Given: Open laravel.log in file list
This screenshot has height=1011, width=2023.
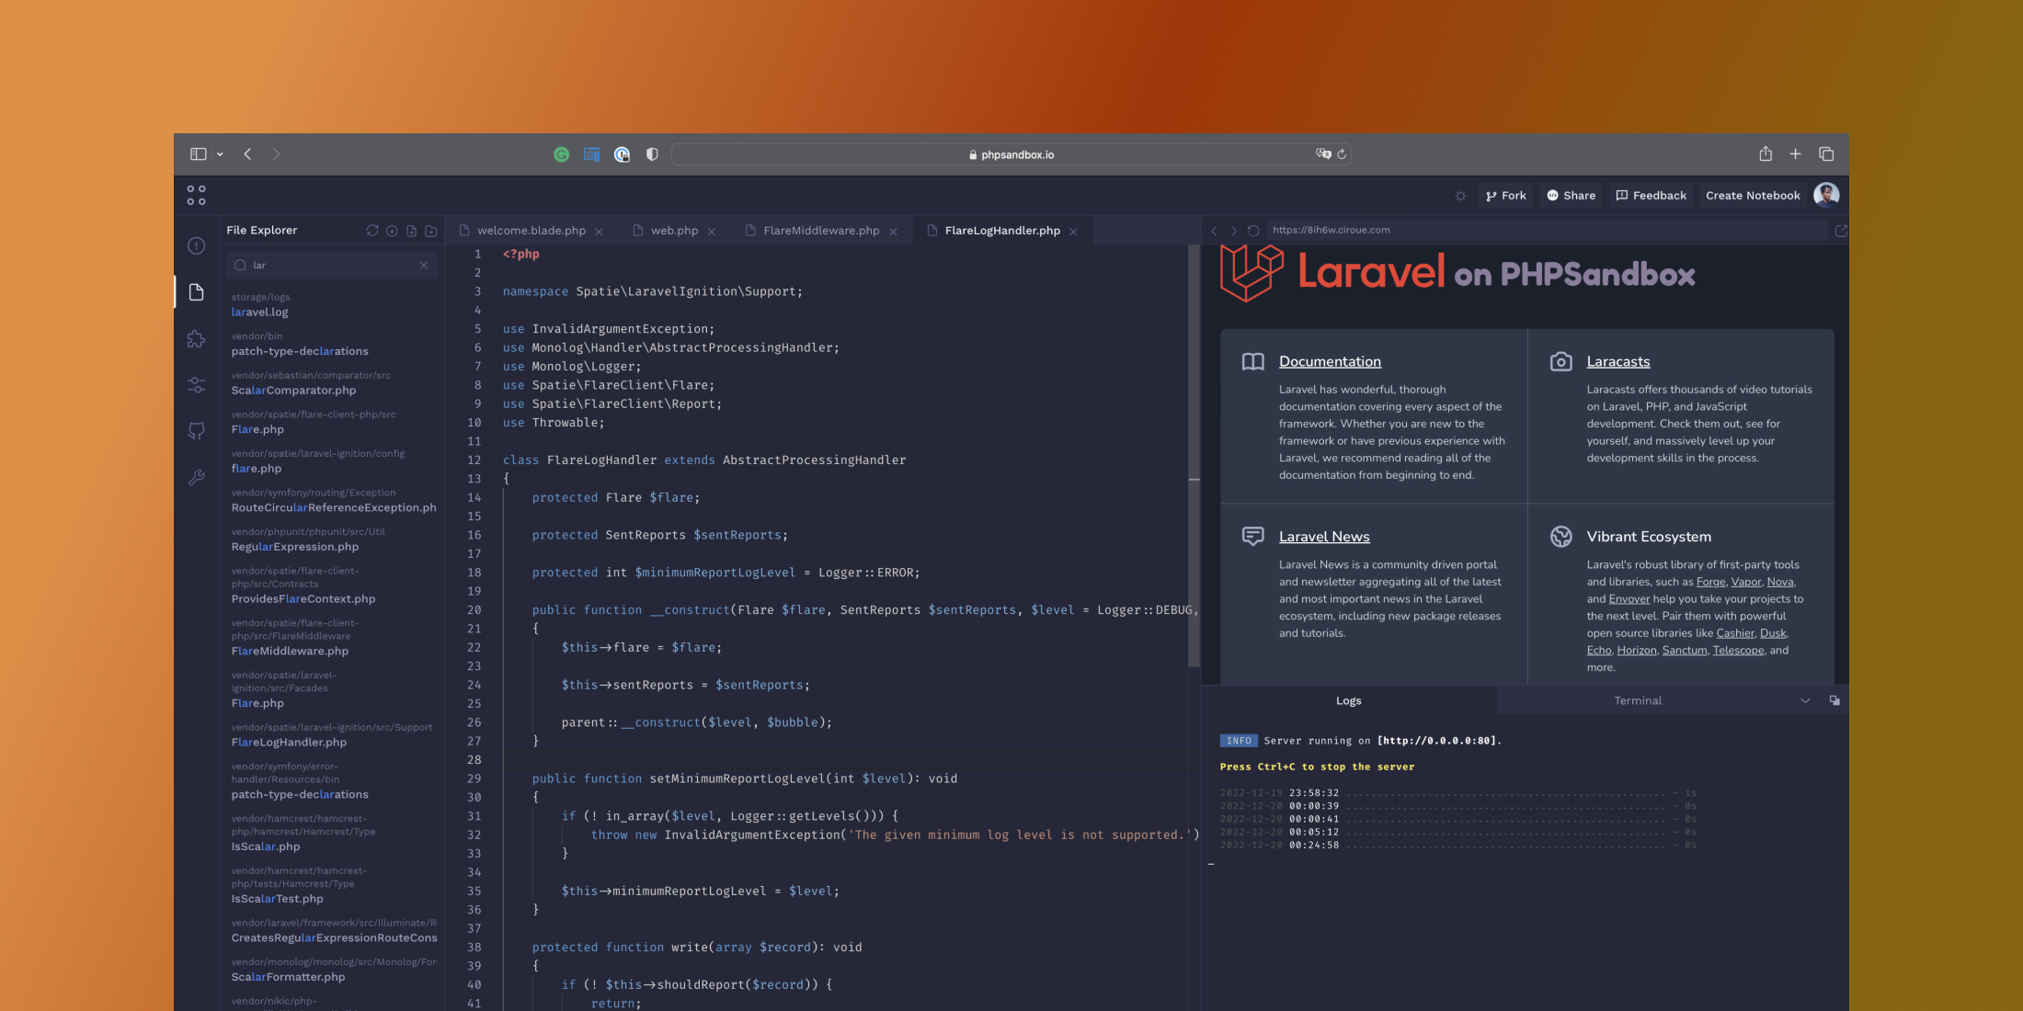Looking at the screenshot, I should click(259, 312).
